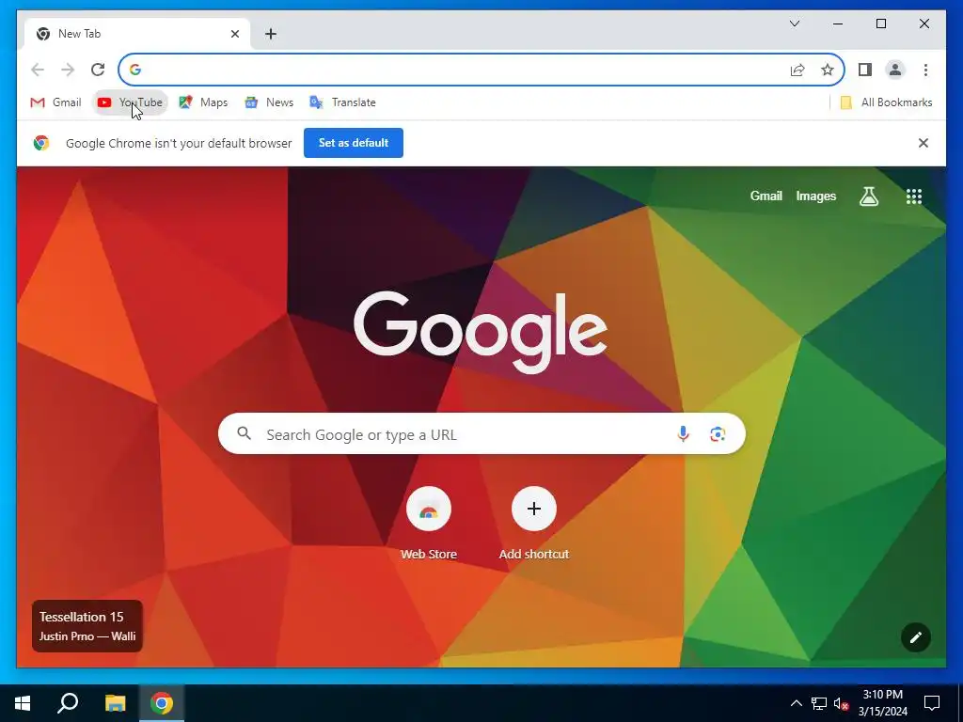Open the notification center icon
This screenshot has height=722, width=963.
pyautogui.click(x=932, y=703)
